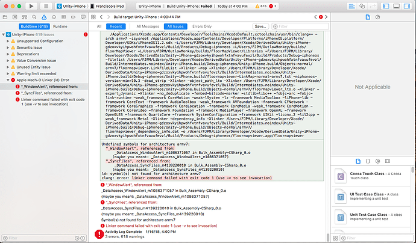Open related items grid icon

[x=93, y=17]
